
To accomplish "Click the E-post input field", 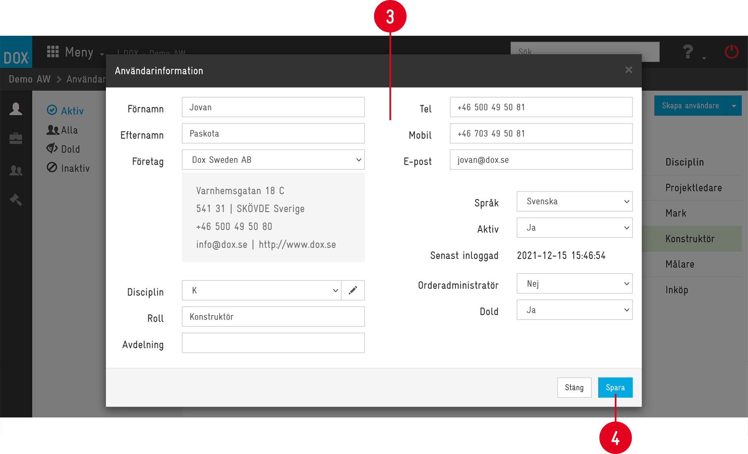I will click(x=541, y=160).
